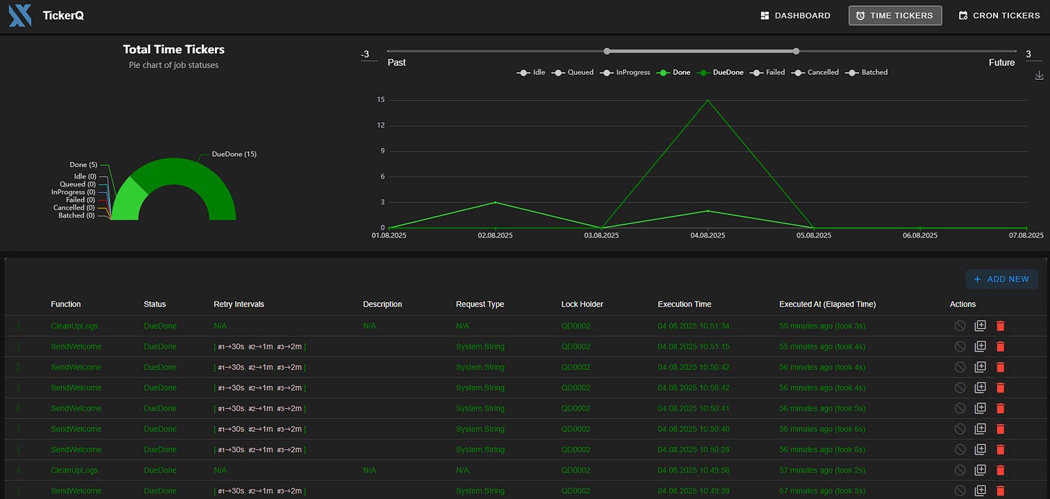
Task: Duplicate the SendWelcome ticker executed at 10:49:39
Action: point(980,491)
